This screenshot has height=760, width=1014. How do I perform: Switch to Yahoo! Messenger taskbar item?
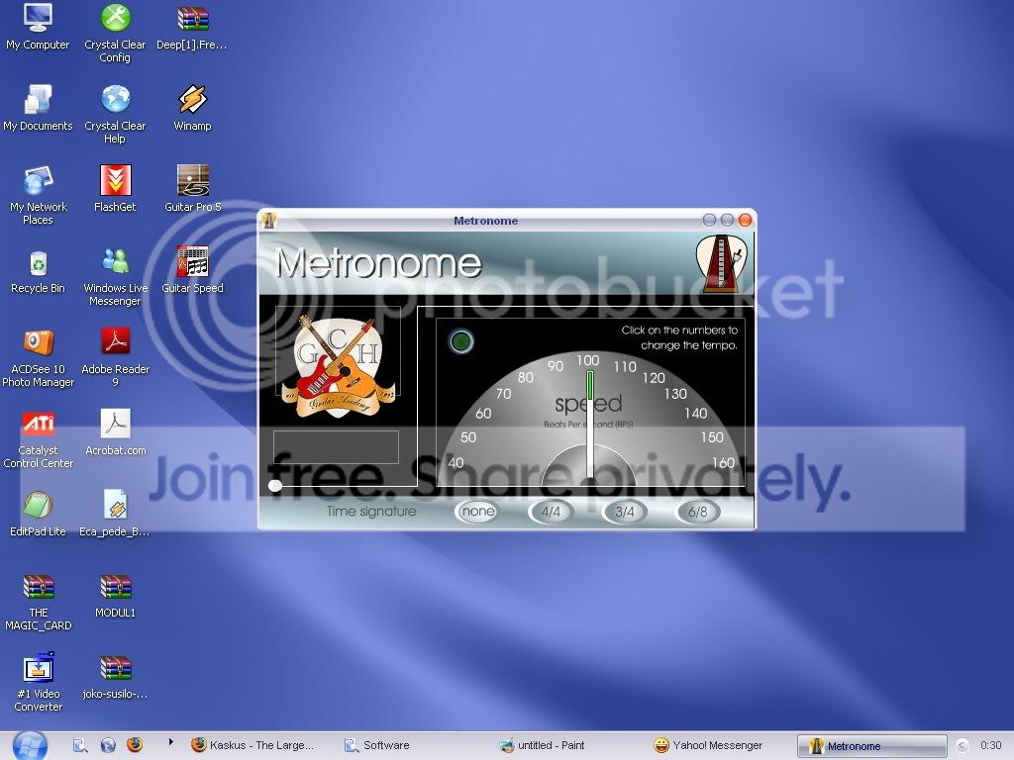pos(708,745)
